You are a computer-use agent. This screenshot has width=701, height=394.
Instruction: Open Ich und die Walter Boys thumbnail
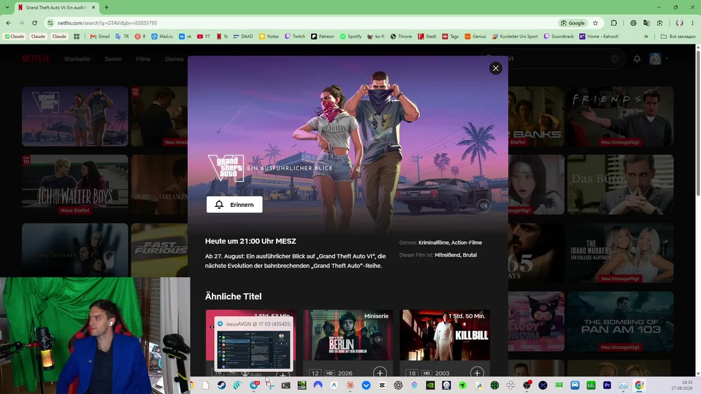tap(75, 184)
